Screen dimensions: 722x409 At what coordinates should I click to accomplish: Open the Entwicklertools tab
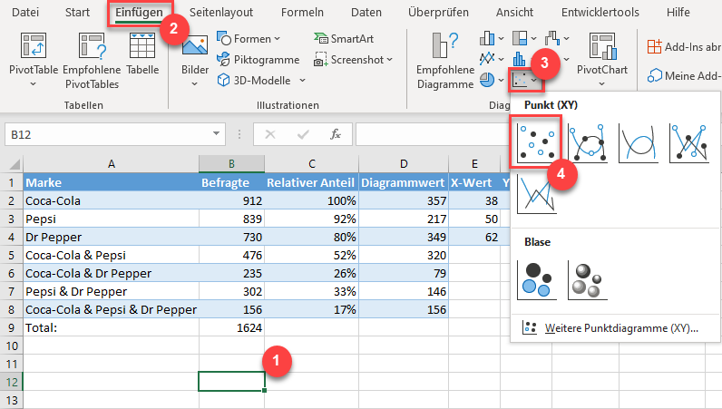600,13
